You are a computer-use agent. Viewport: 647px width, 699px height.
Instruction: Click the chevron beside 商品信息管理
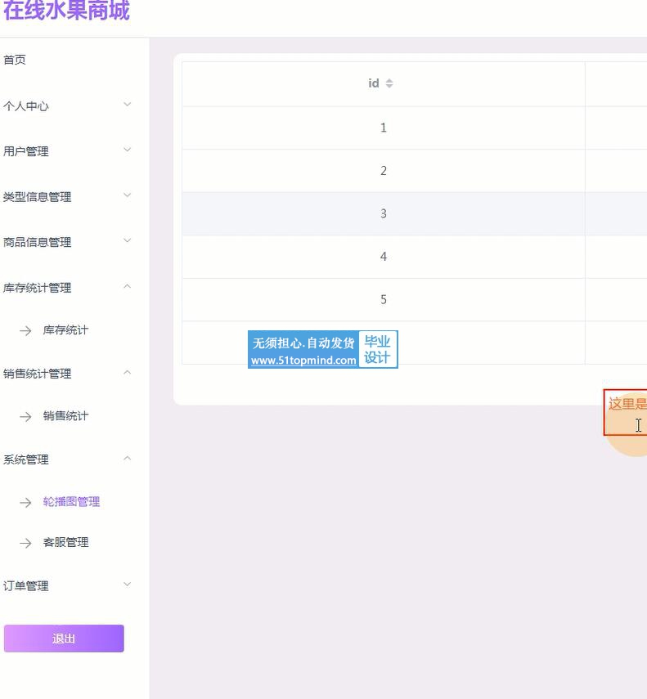(x=127, y=240)
